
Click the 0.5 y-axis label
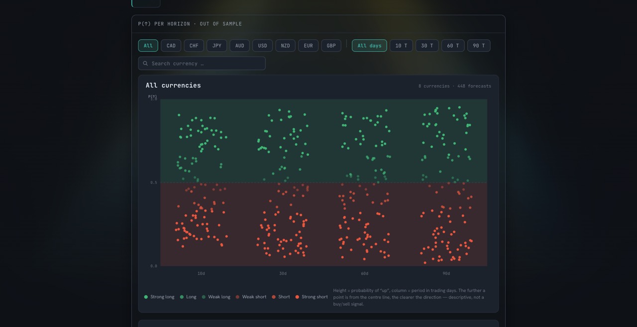[x=154, y=183]
